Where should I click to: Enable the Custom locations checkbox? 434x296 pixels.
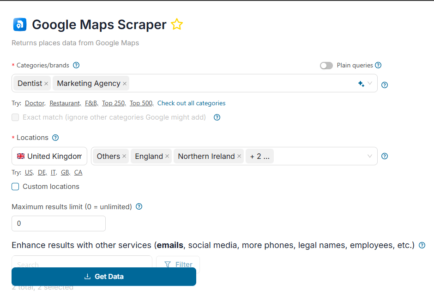point(15,187)
